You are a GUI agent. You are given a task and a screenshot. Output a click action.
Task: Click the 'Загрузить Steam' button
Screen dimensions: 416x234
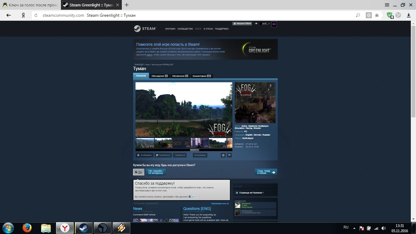pos(242,23)
